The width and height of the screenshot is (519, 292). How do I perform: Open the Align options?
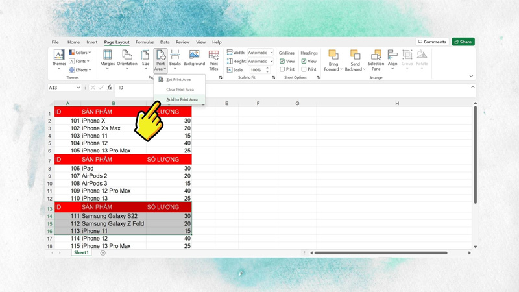pyautogui.click(x=392, y=60)
